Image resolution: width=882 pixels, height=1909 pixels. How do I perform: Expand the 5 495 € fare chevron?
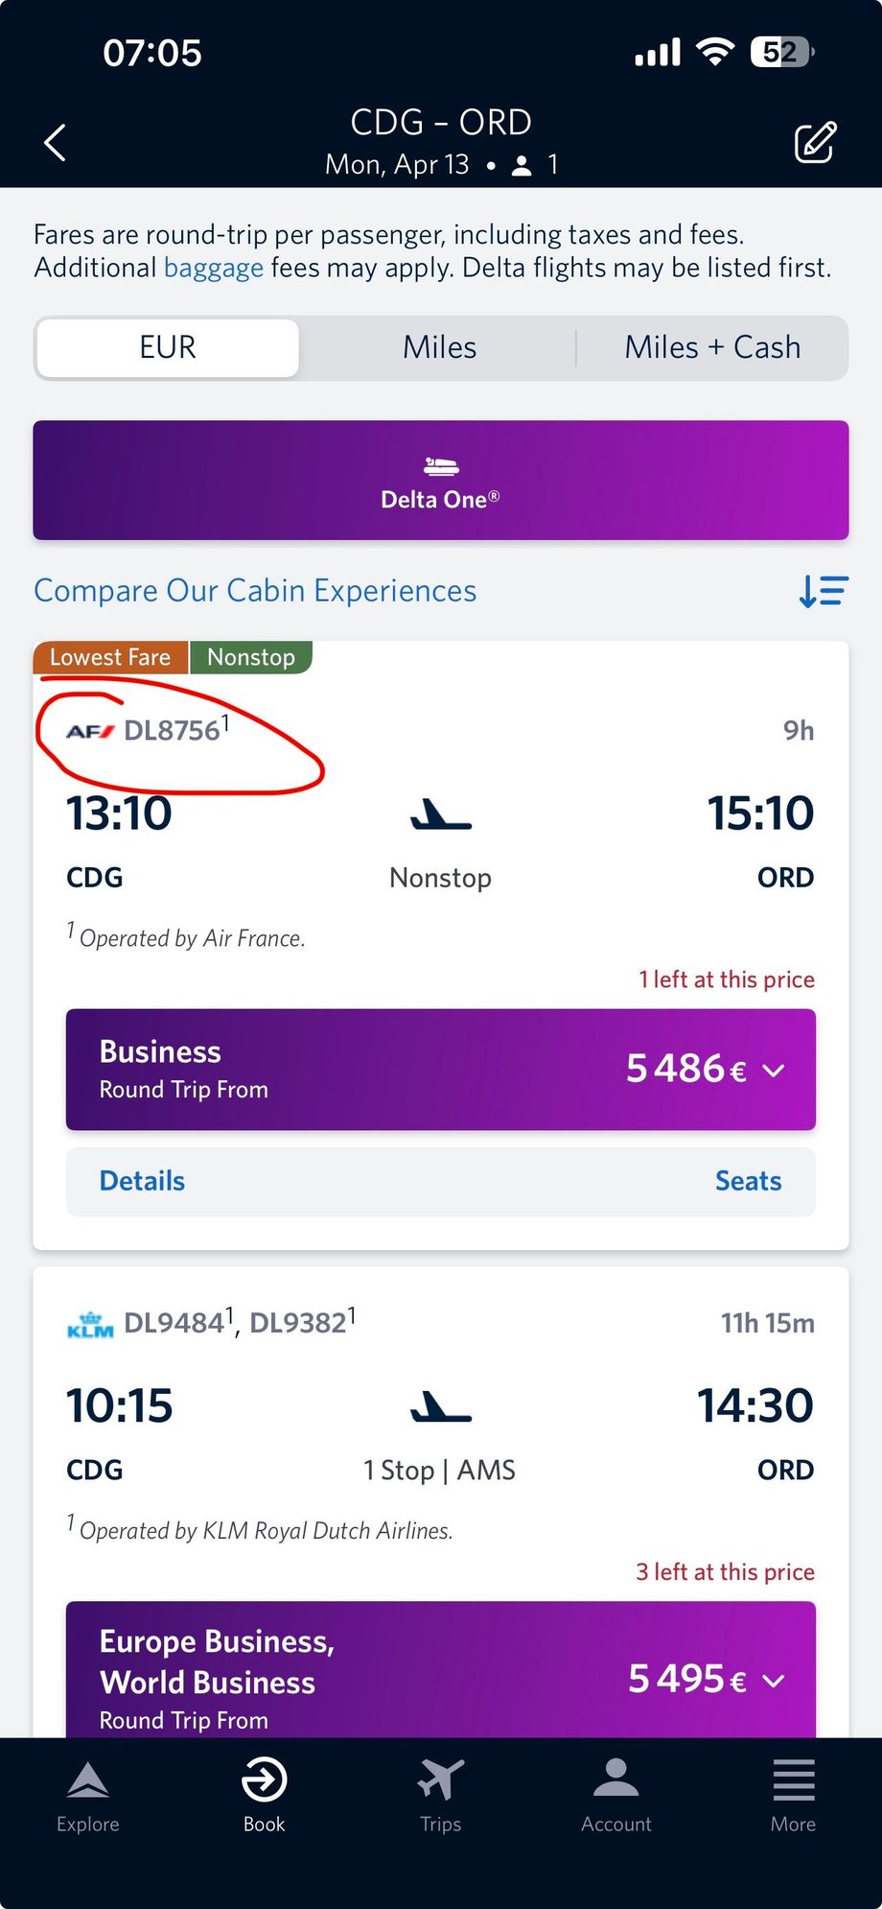pos(774,1680)
